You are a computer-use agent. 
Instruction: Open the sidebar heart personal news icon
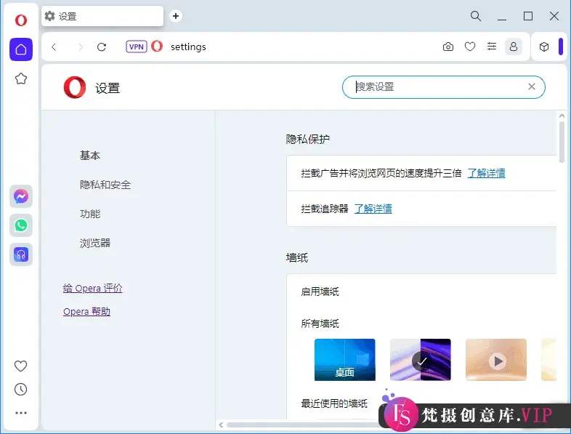[x=21, y=366]
